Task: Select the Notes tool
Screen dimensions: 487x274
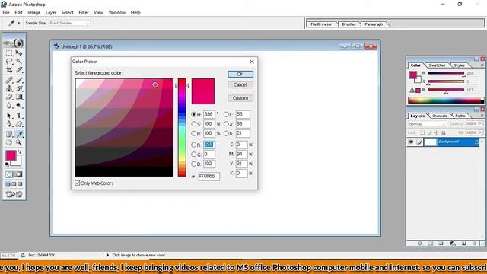Action: (x=9, y=134)
